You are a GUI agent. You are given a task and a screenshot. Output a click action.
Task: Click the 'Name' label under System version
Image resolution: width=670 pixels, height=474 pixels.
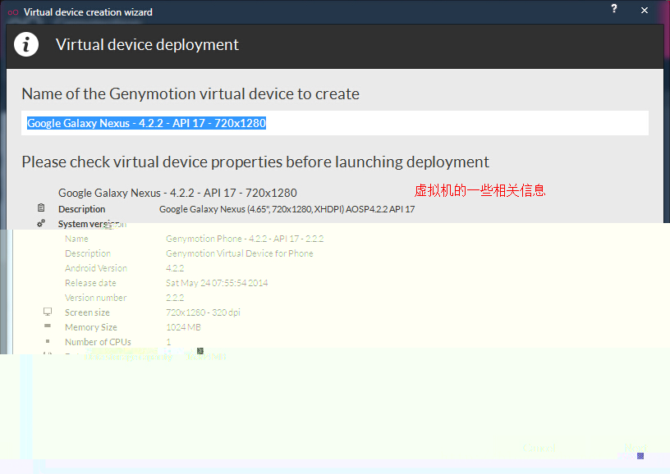coord(76,239)
